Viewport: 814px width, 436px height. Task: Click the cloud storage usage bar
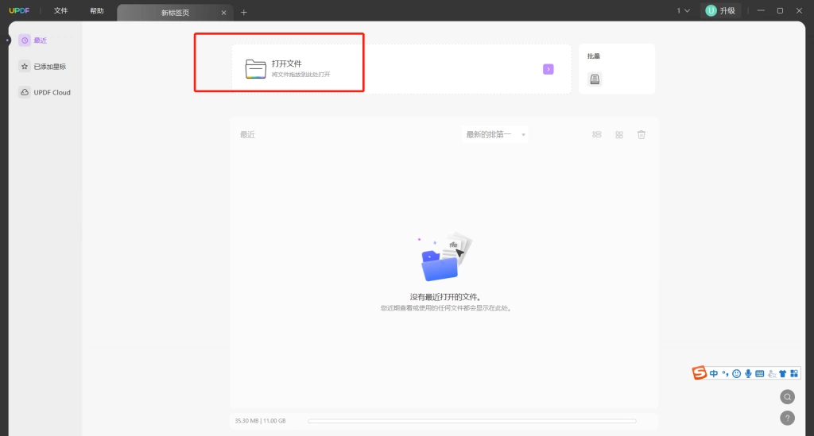pos(471,421)
